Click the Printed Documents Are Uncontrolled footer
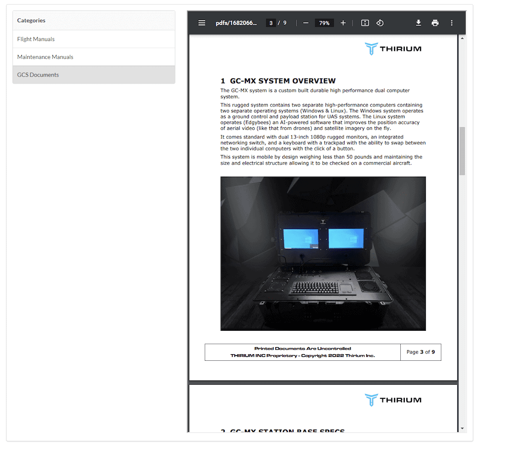The width and height of the screenshot is (506, 455). [x=303, y=349]
